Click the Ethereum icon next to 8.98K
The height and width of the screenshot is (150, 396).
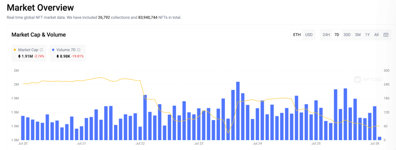coord(58,56)
